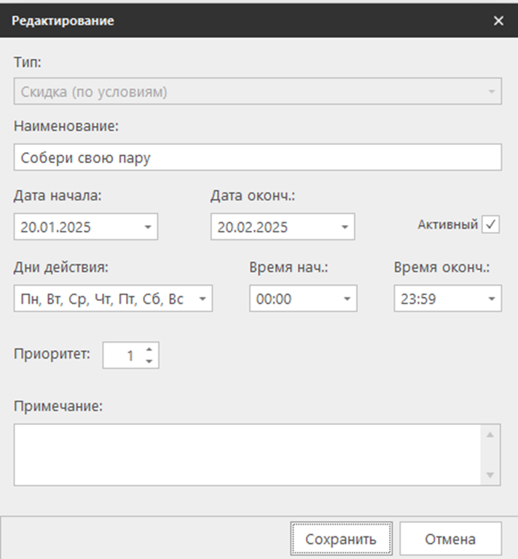Screen dimensions: 518x559
Task: Expand the Дни действия dropdown
Action: tap(202, 299)
